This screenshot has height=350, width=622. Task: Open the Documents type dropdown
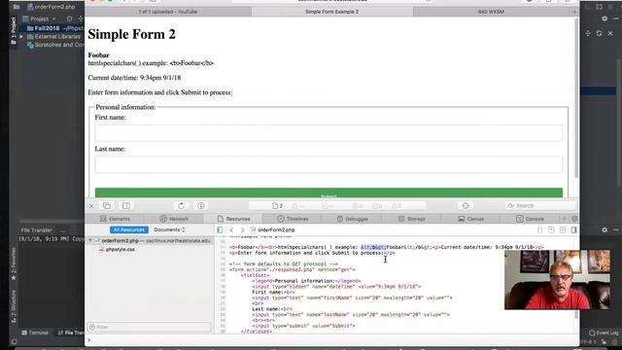169,229
